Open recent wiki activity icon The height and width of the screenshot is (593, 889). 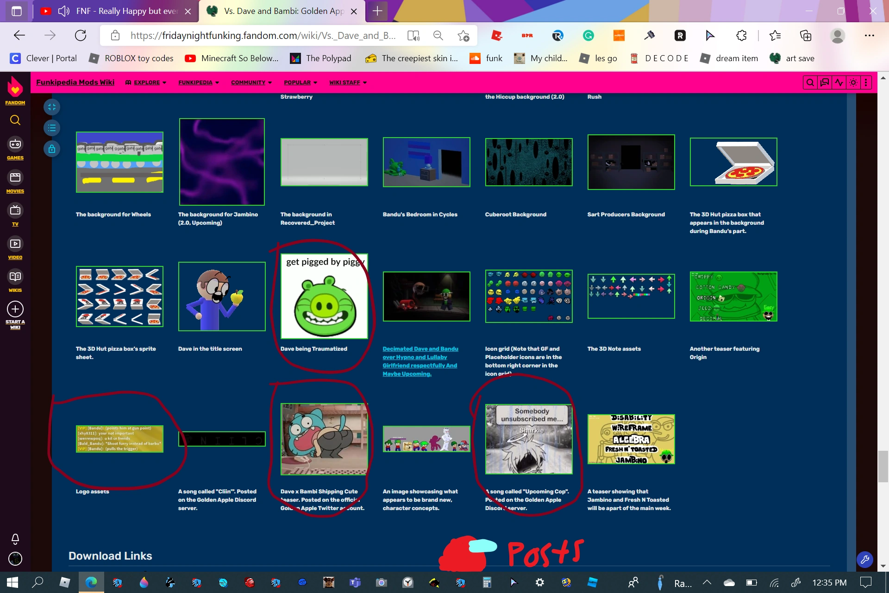click(x=839, y=82)
